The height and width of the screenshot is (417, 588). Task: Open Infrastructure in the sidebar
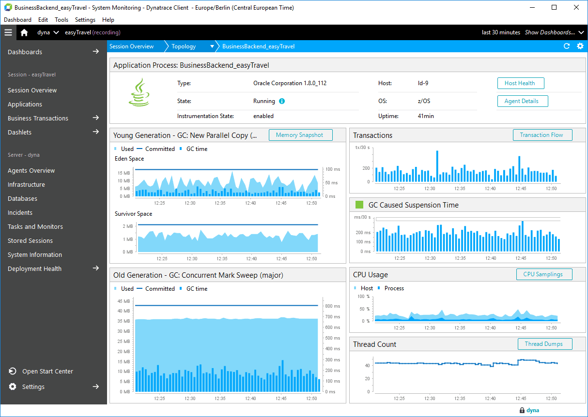tap(26, 184)
